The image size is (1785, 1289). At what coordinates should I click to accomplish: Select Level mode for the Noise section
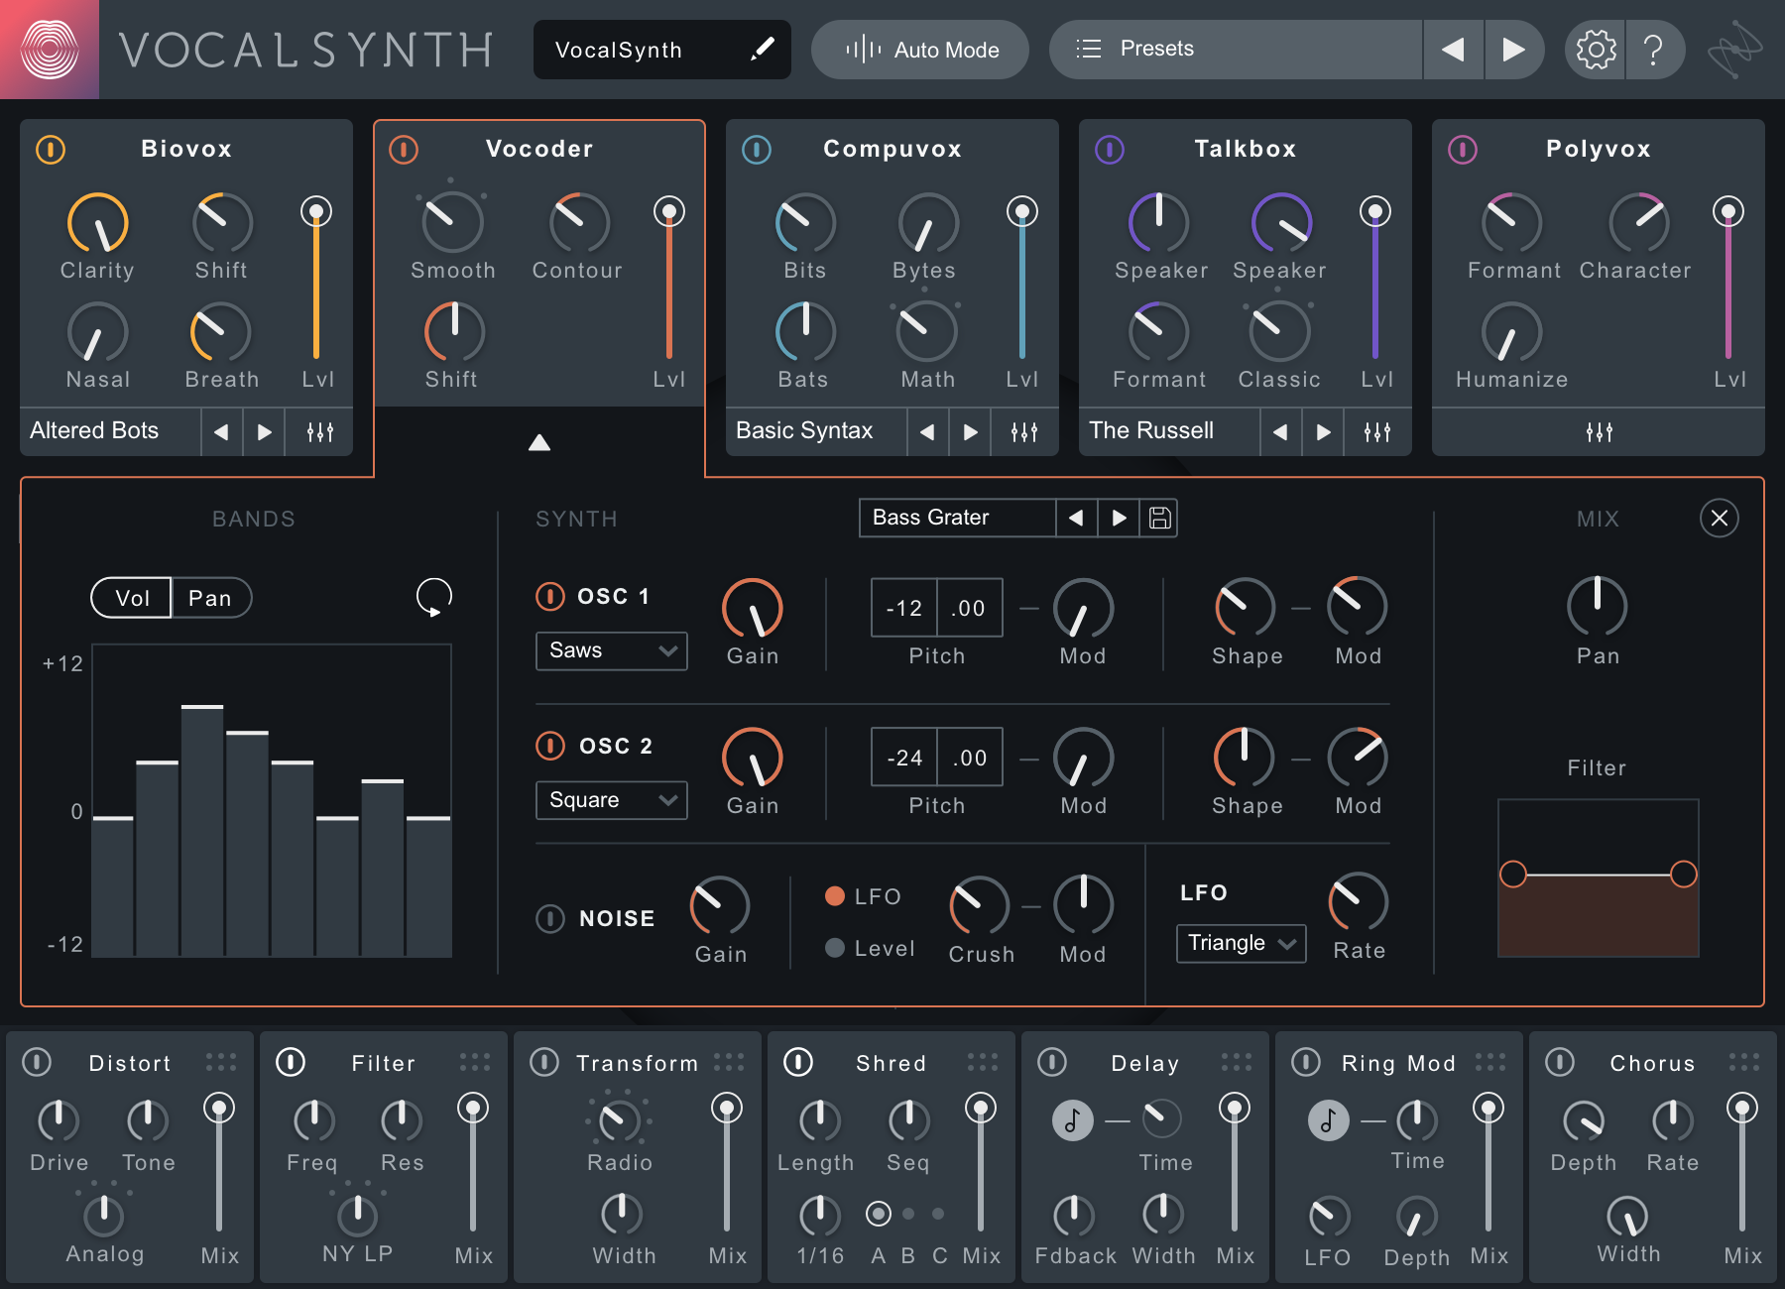coord(834,947)
